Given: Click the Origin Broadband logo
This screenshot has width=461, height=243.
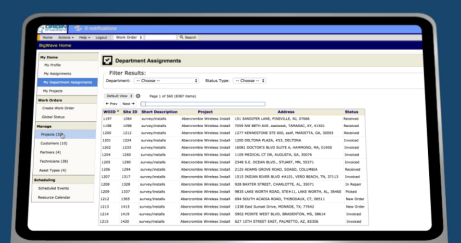Looking at the screenshot, I should [53, 29].
